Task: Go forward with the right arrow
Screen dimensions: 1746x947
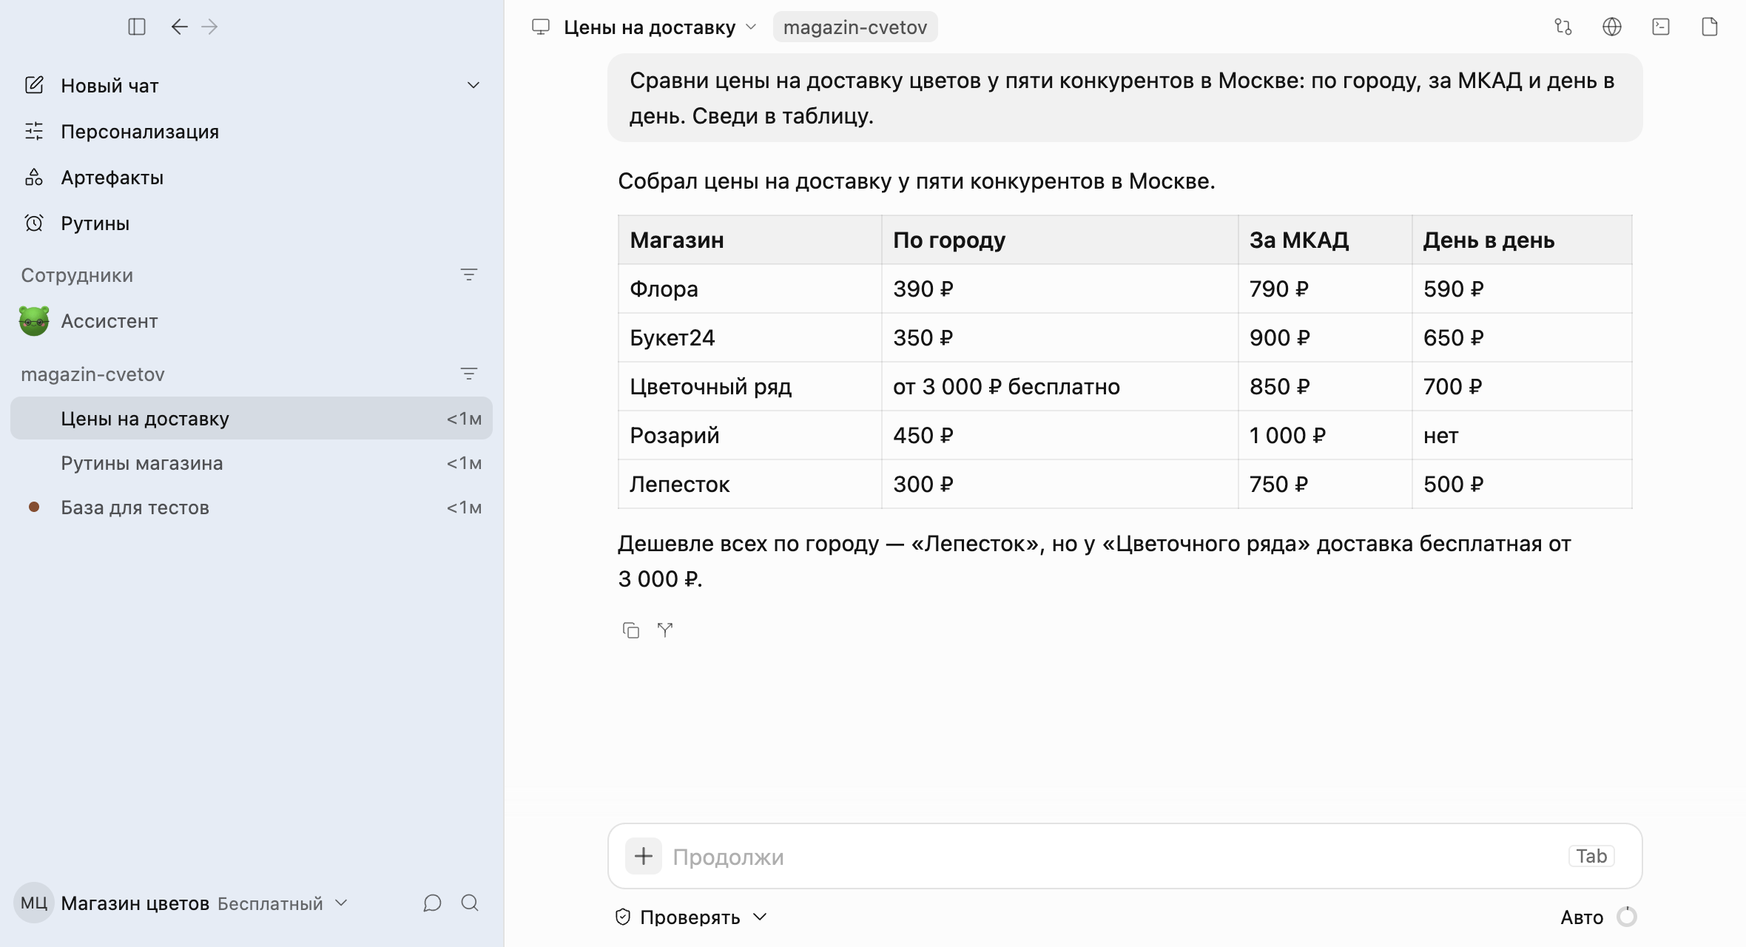Action: click(210, 27)
